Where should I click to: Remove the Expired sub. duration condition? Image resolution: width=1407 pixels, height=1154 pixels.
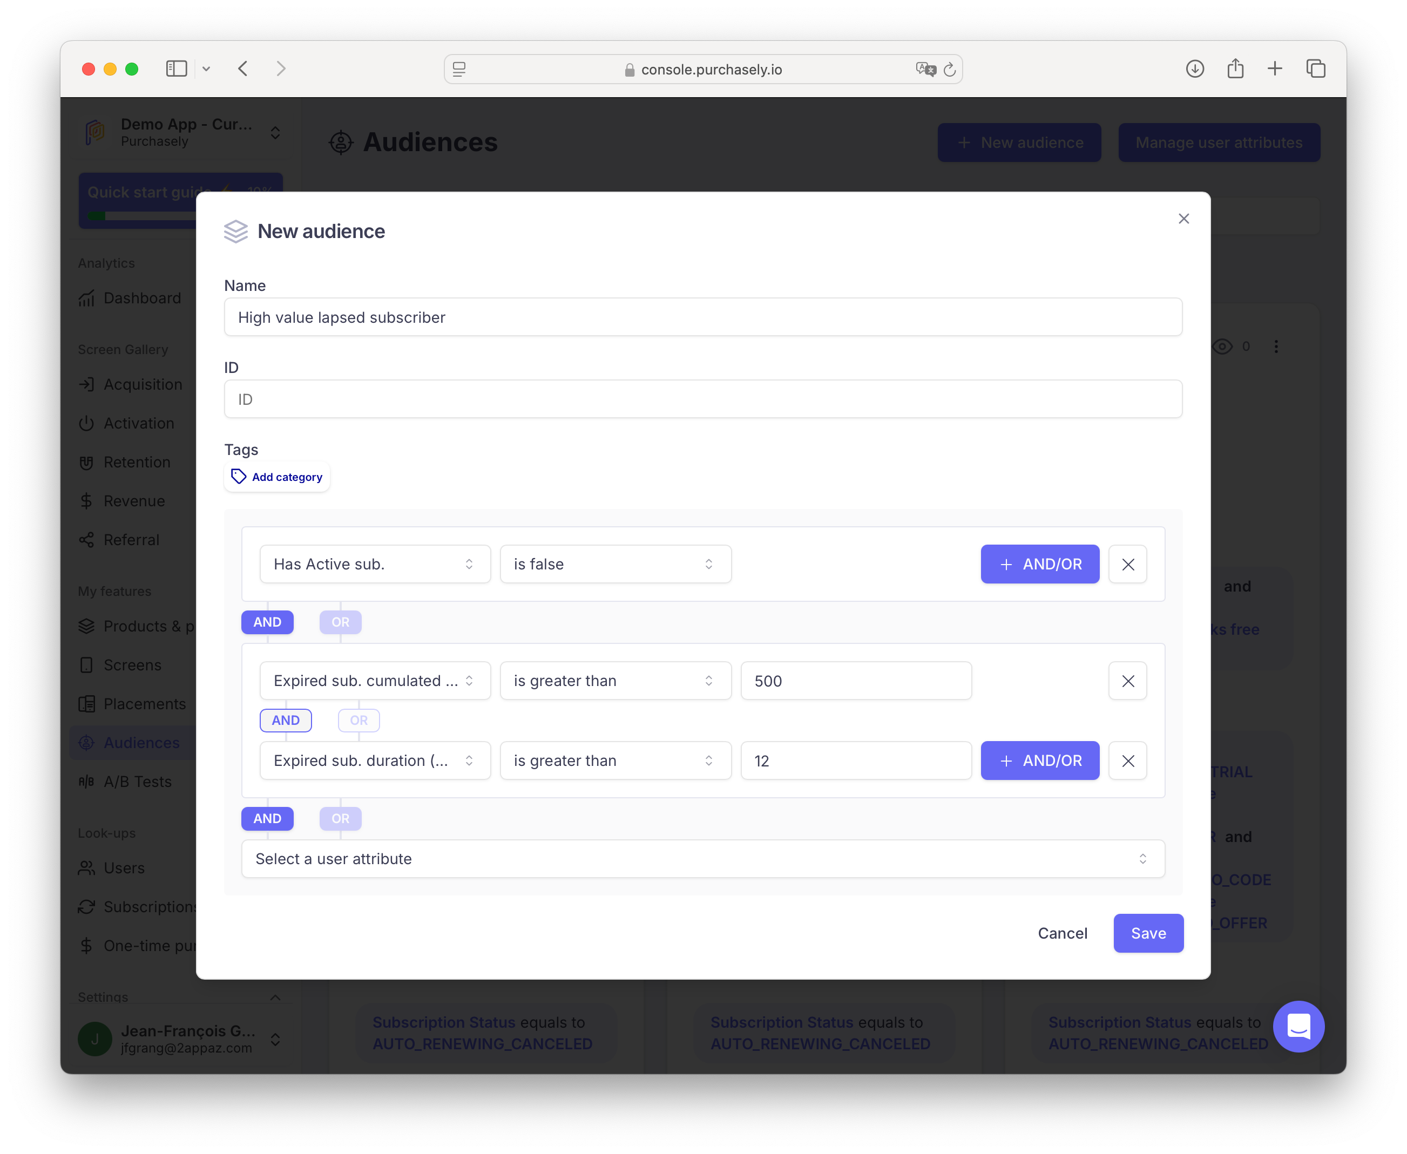point(1128,760)
